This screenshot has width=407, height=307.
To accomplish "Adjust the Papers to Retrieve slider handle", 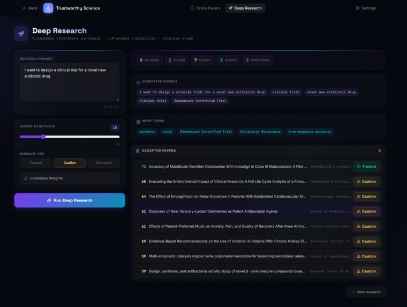I will pyautogui.click(x=43, y=137).
